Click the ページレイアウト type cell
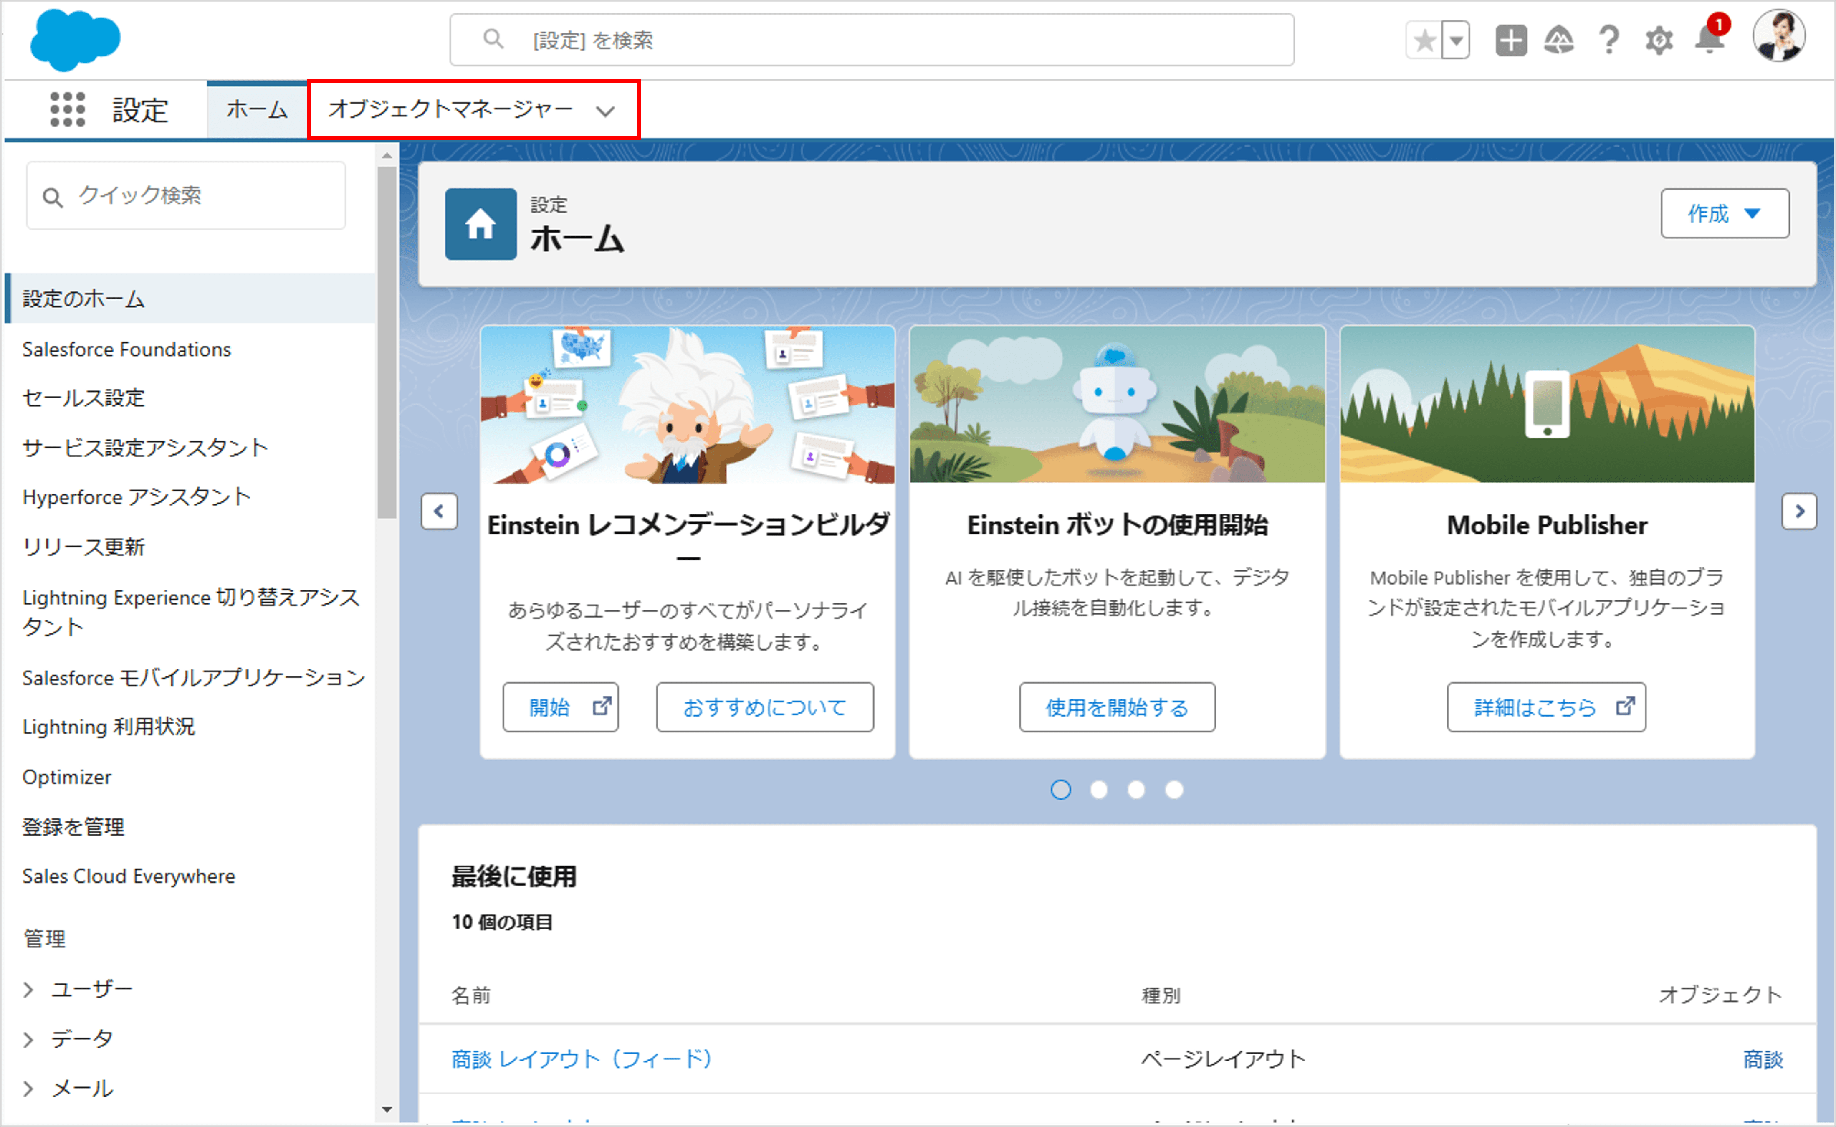The height and width of the screenshot is (1127, 1836). pyautogui.click(x=1224, y=1059)
